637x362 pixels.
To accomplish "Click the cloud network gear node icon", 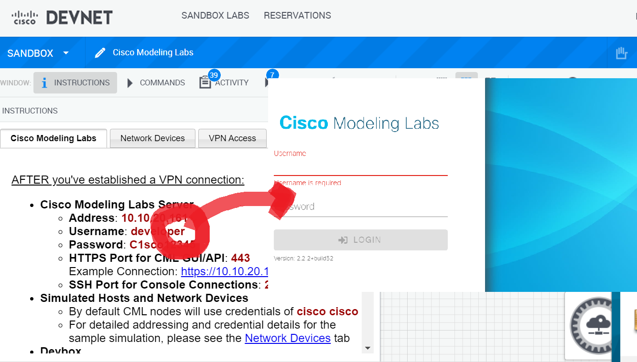I will point(591,325).
